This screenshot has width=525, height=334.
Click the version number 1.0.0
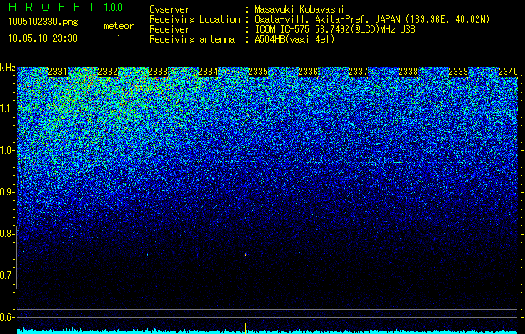113,7
